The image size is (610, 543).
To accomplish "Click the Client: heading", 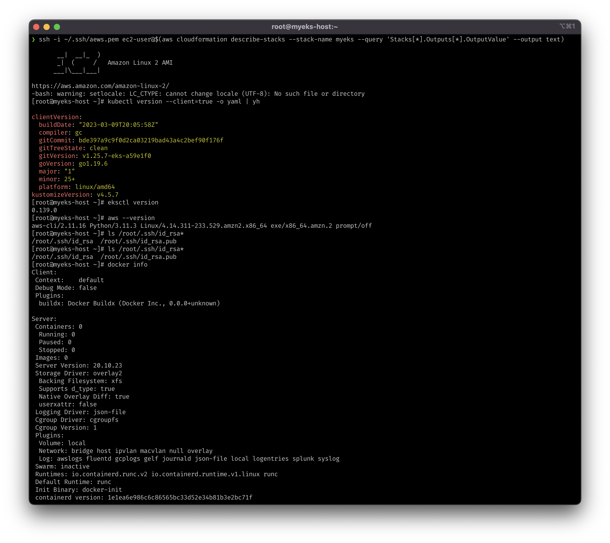I will pyautogui.click(x=44, y=272).
